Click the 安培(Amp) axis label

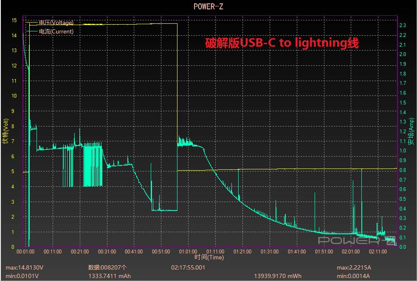pyautogui.click(x=411, y=131)
